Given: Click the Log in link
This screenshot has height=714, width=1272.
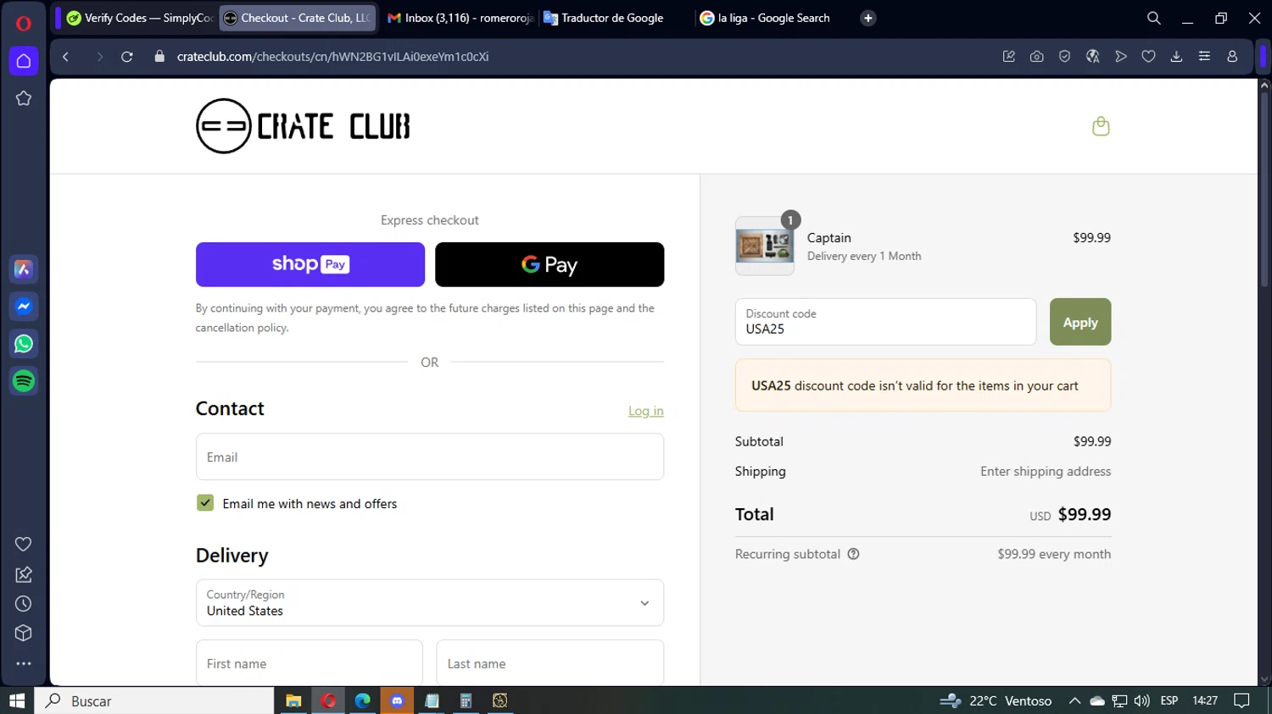Looking at the screenshot, I should pyautogui.click(x=646, y=411).
